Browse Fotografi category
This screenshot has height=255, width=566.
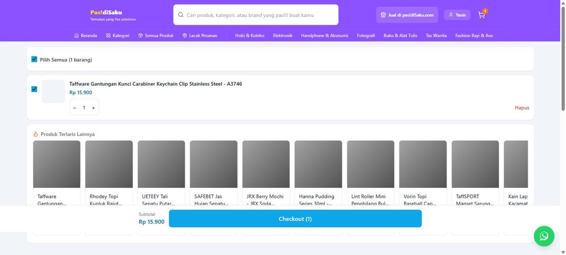[x=366, y=35]
